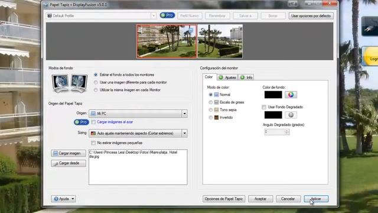Image resolution: width=378 pixels, height=213 pixels.
Task: Select Utilizar la misma imagen en cada Monitor
Action: coord(96,90)
